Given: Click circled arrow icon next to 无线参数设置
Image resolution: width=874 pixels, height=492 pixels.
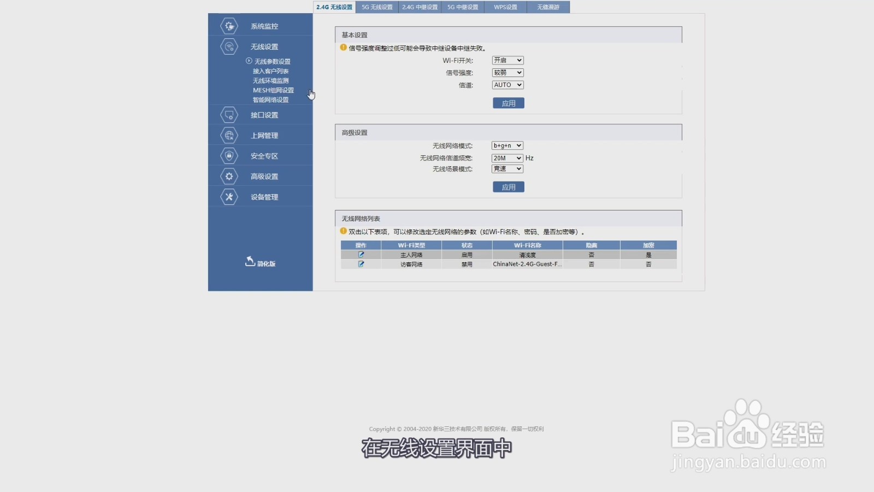Looking at the screenshot, I should [x=249, y=61].
